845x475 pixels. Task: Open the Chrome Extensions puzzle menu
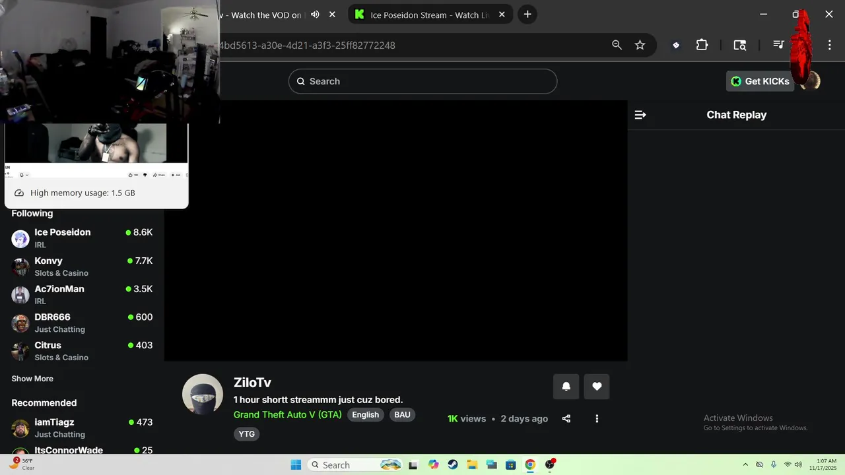702,45
